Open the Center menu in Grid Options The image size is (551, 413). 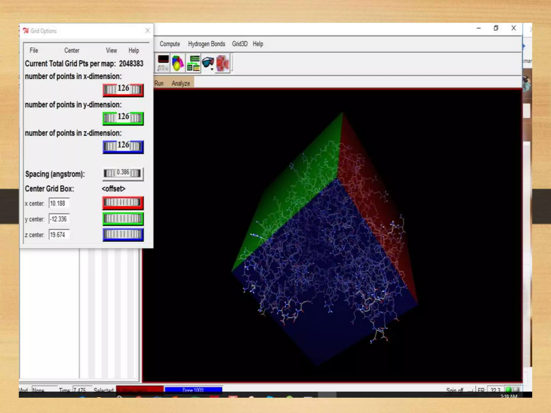(x=72, y=51)
